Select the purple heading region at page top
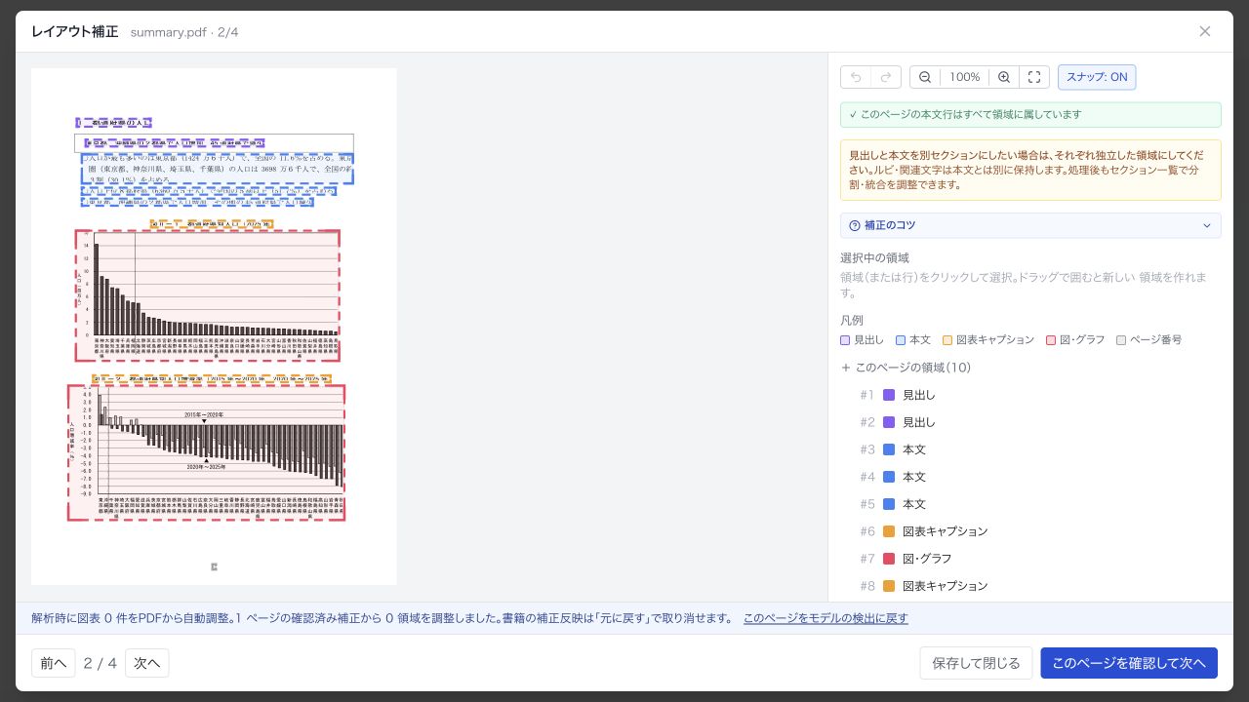 (114, 123)
